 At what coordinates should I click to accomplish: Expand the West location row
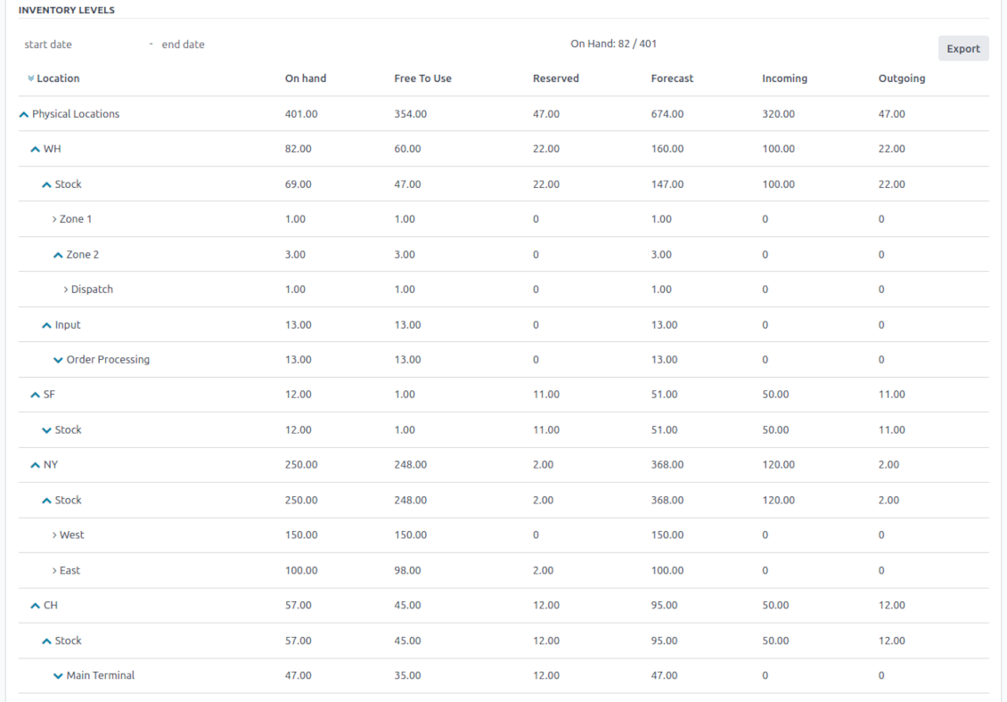tap(55, 535)
